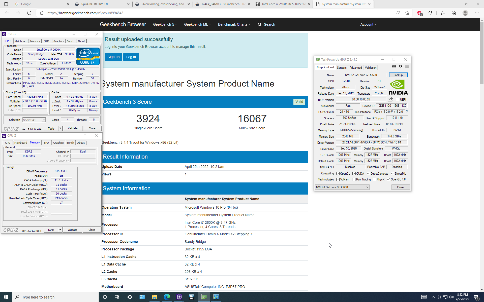Click the BIOS version share/export icon

390,99
